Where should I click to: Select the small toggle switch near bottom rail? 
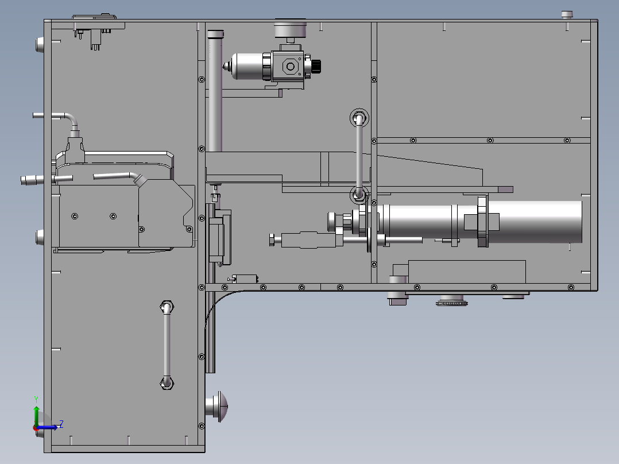tap(243, 279)
